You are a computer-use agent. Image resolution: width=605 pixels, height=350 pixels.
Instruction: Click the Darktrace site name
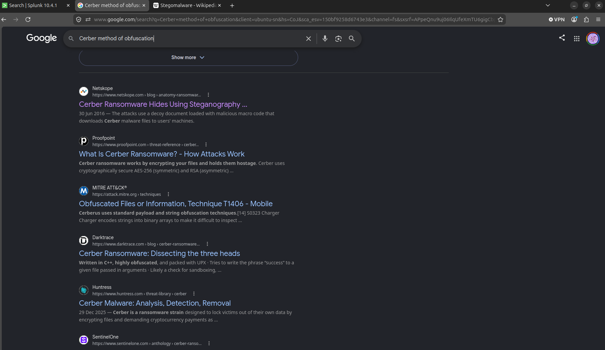click(x=103, y=237)
